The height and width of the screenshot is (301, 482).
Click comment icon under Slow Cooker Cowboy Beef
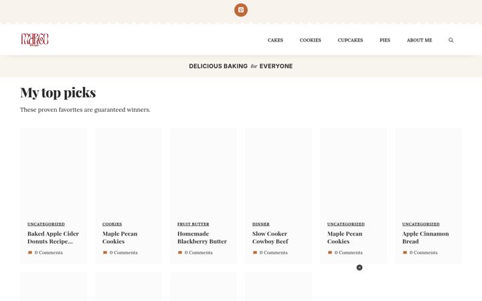255,252
